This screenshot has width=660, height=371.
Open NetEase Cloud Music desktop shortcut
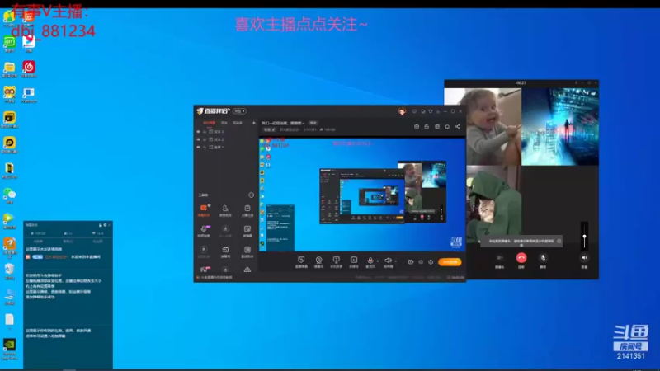tap(29, 69)
